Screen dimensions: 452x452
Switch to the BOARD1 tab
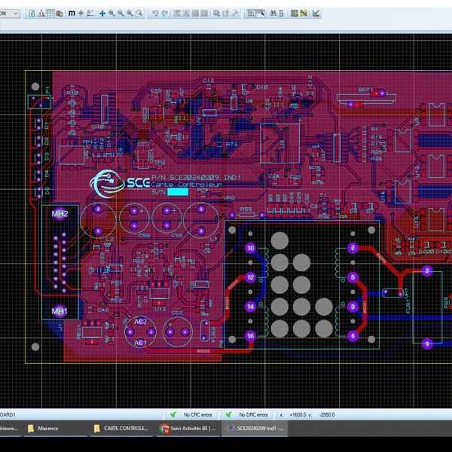tap(9, 414)
